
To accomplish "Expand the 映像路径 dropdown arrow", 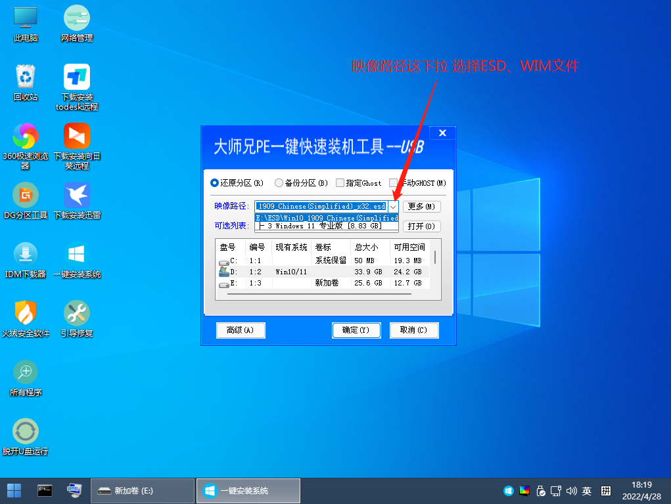I will [x=393, y=206].
